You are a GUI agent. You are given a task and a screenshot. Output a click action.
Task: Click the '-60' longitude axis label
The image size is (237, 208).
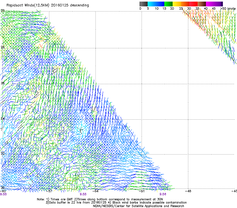pyautogui.click(x=3, y=191)
